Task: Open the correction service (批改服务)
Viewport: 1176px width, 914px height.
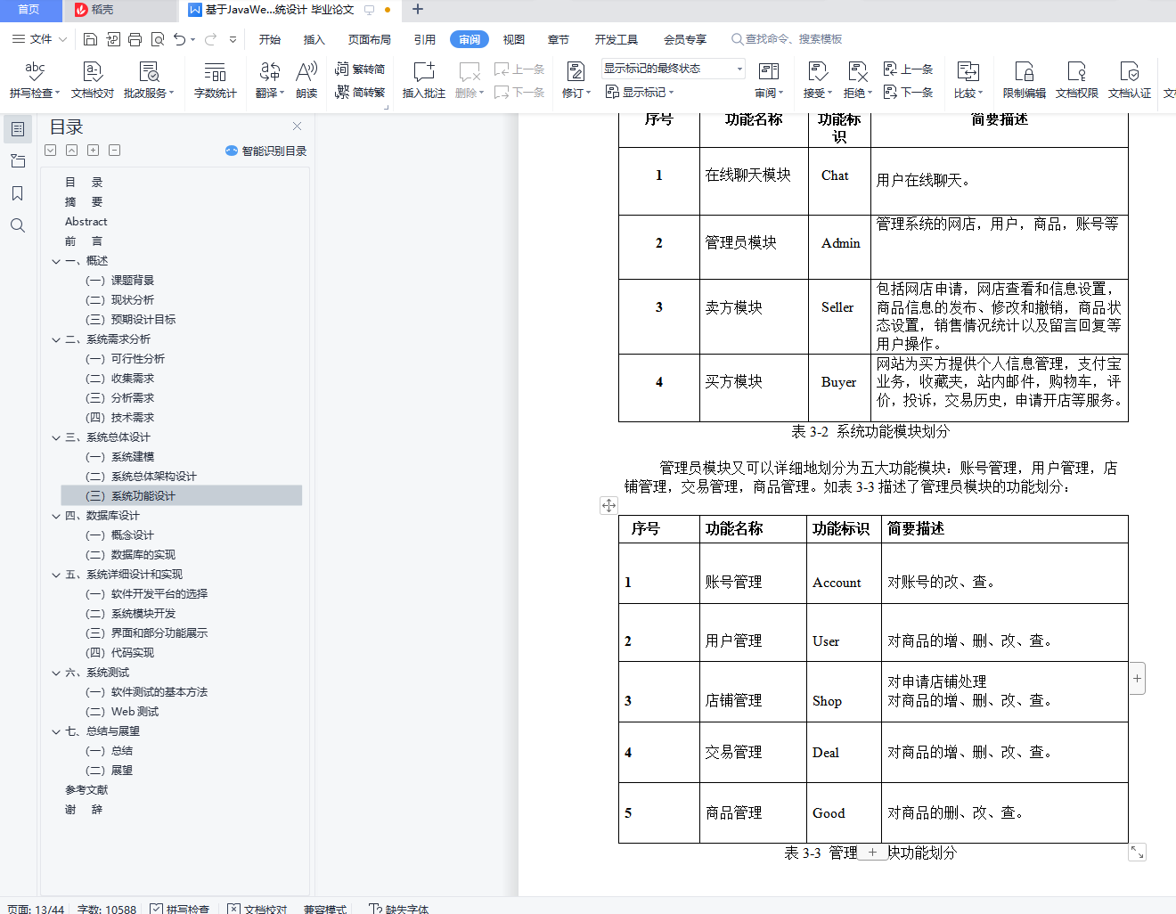Action: click(x=149, y=79)
